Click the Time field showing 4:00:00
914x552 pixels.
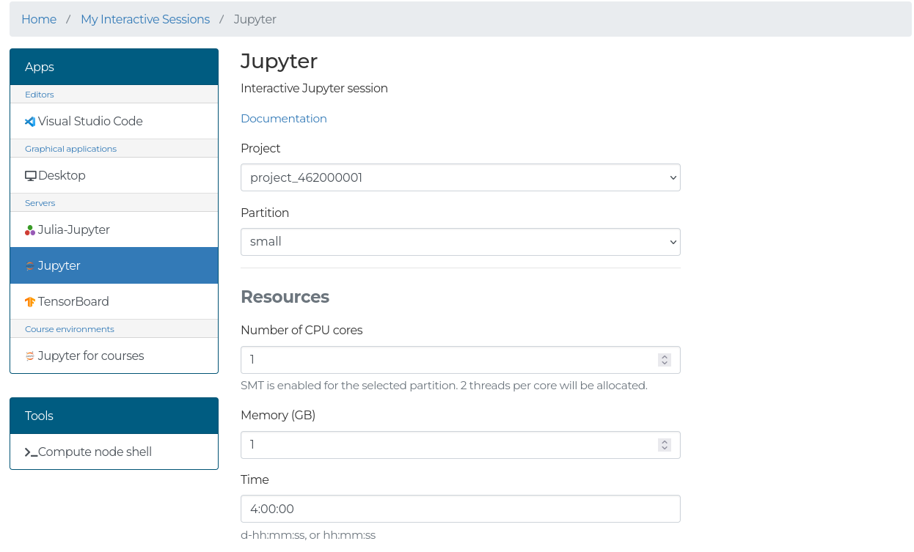click(x=460, y=508)
